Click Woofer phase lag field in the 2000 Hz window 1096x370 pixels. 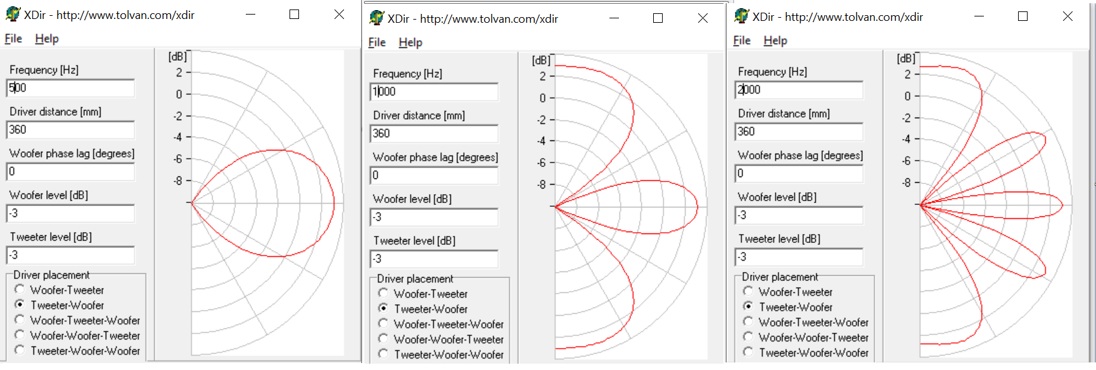pos(799,173)
